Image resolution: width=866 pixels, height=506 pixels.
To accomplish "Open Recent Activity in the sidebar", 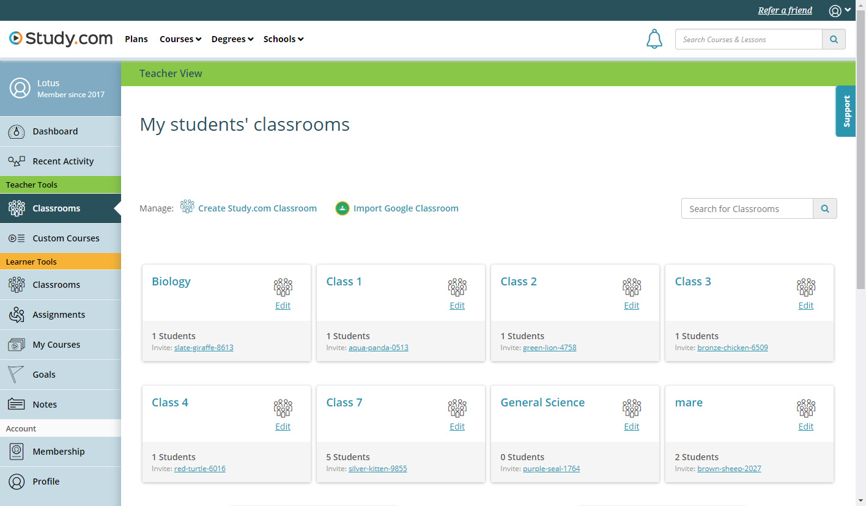I will pos(61,161).
